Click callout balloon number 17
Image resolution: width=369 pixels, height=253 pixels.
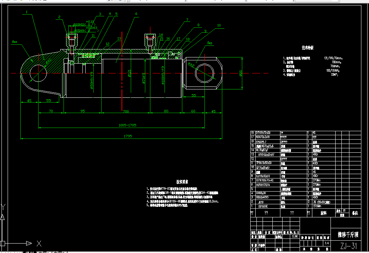pyautogui.click(x=178, y=39)
